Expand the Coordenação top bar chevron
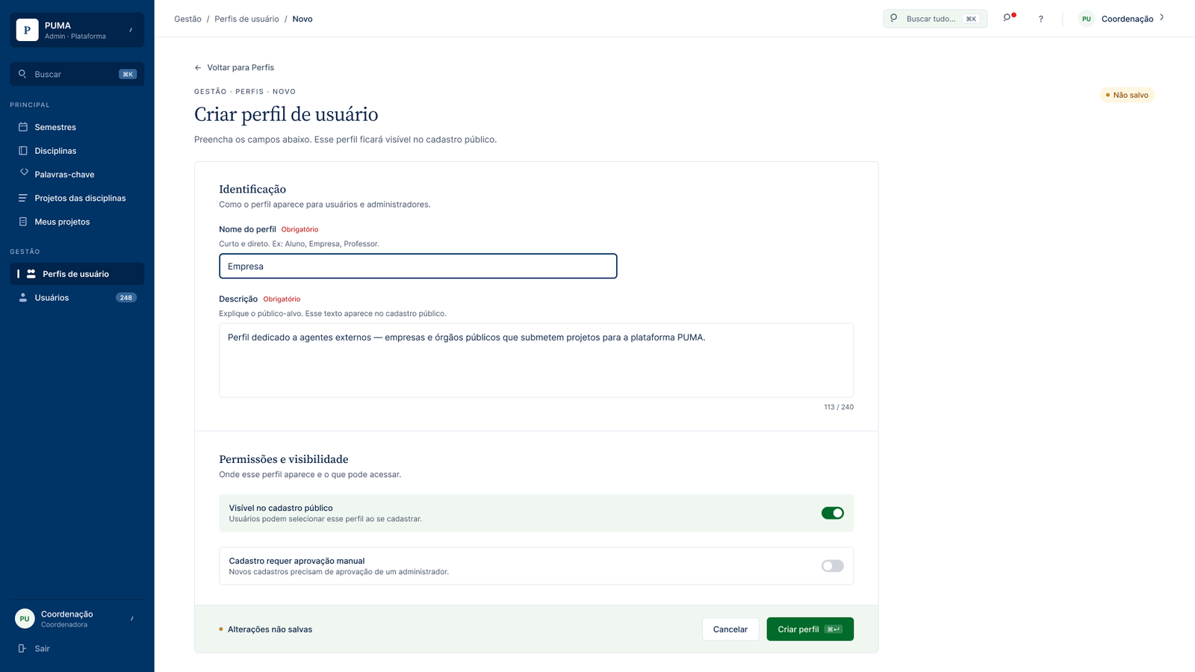Image resolution: width=1195 pixels, height=672 pixels. [x=1161, y=17]
